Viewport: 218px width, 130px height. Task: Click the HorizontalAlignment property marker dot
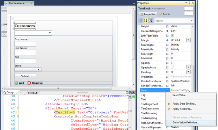coord(167,31)
